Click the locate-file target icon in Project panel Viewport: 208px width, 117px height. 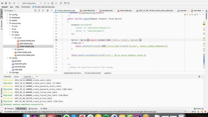coord(35,10)
